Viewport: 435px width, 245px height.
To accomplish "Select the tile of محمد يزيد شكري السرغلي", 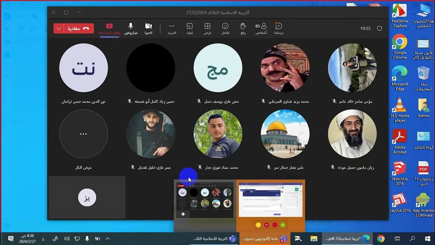I will pyautogui.click(x=285, y=68).
